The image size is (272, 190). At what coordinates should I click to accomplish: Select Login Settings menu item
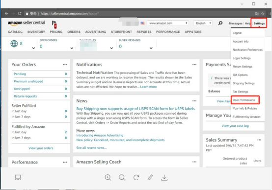[242, 58]
